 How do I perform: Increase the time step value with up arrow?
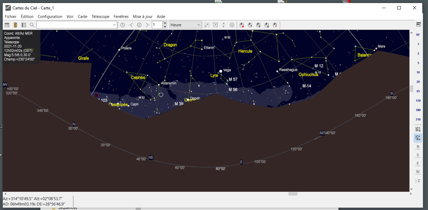(x=165, y=23)
